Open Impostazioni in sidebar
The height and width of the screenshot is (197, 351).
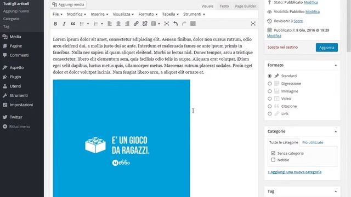[x=22, y=105]
